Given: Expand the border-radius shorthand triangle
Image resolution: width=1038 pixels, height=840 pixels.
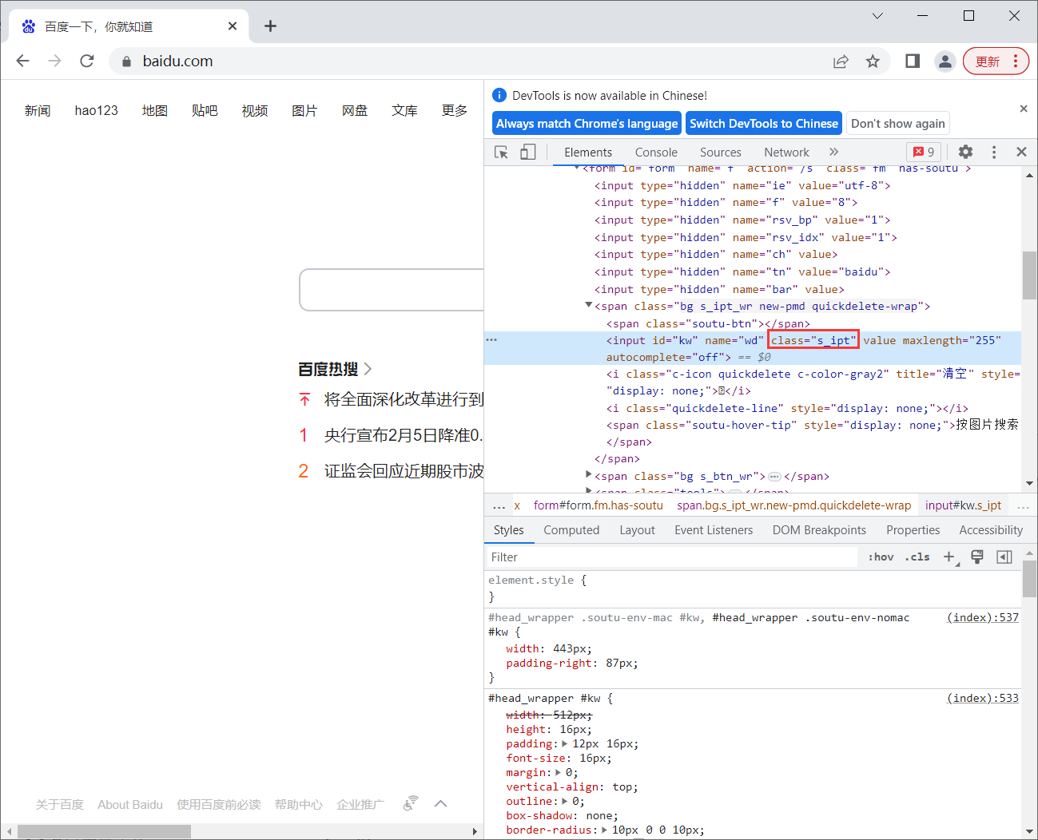Looking at the screenshot, I should 605,830.
